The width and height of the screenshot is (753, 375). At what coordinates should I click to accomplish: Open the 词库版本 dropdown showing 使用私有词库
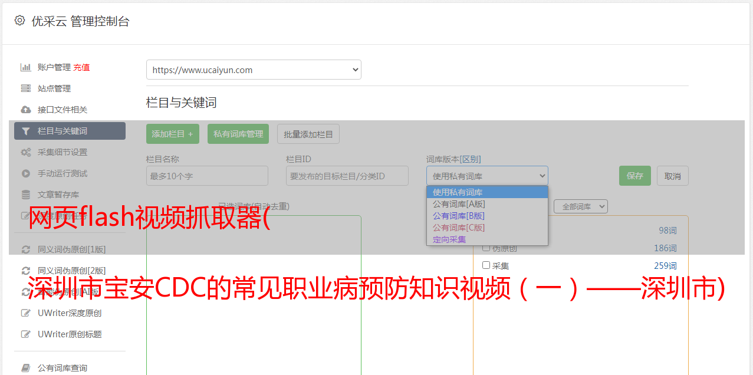487,176
